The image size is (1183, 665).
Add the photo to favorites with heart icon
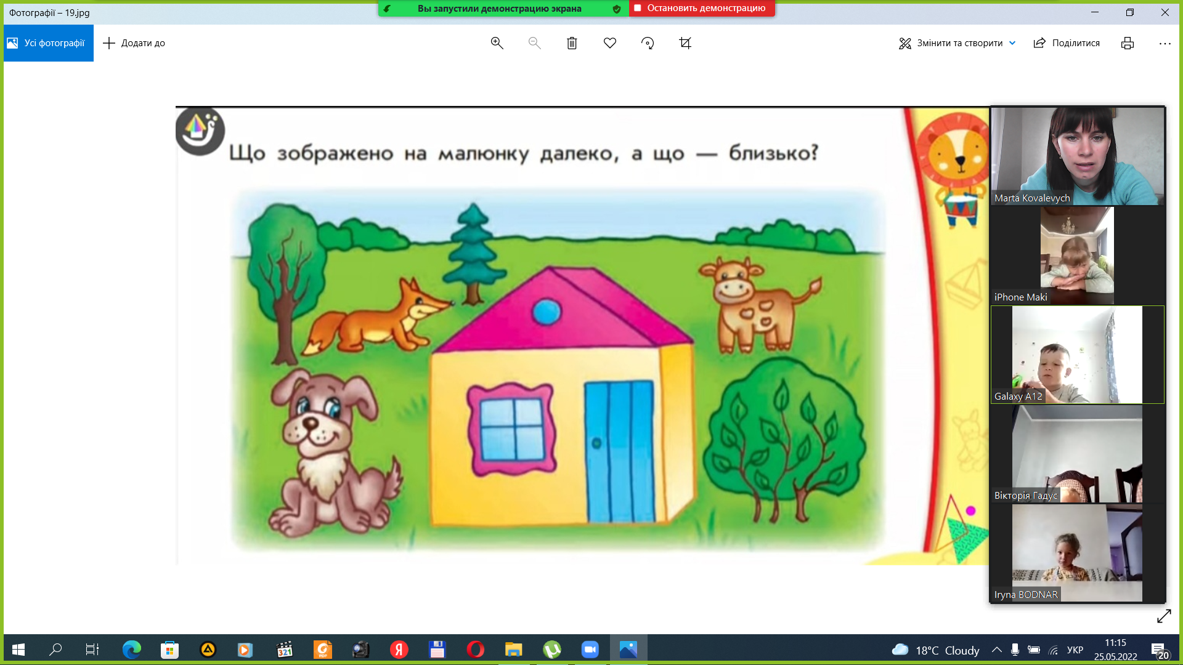610,43
